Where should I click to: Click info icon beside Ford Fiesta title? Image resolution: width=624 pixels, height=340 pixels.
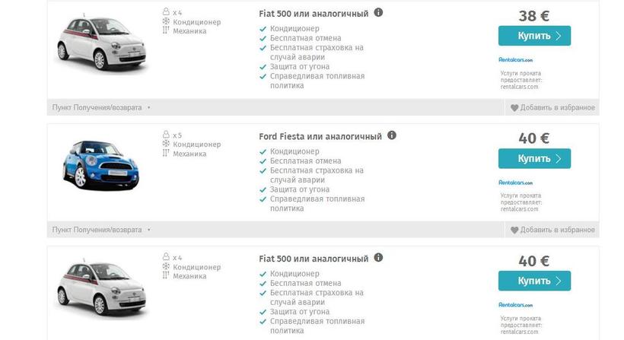[x=392, y=135]
